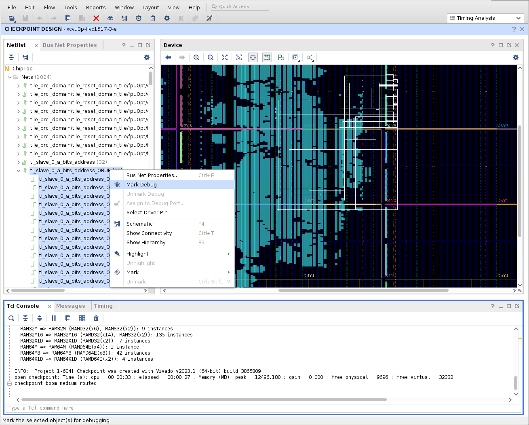The width and height of the screenshot is (529, 425).
Task: Zoom out on the Device view
Action: click(x=211, y=57)
